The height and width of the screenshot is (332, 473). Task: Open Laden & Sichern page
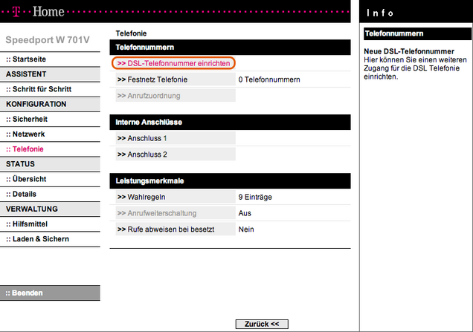[x=40, y=238]
